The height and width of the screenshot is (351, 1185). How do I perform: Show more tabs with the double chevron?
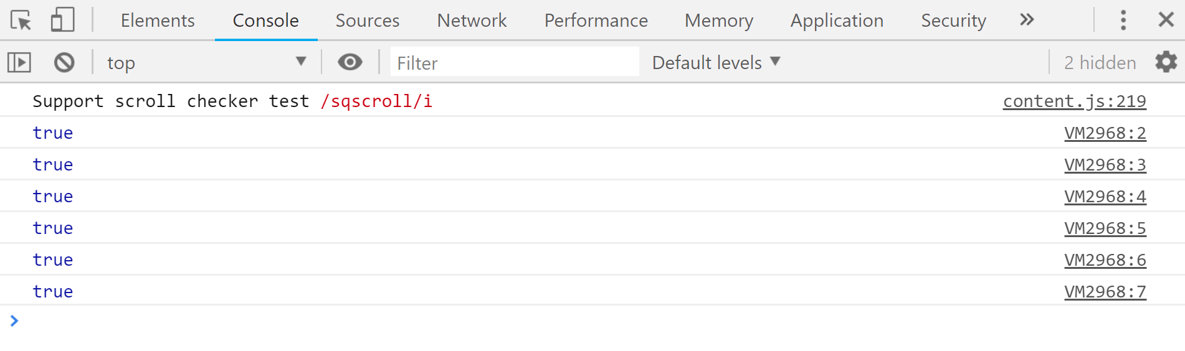pos(1027,21)
